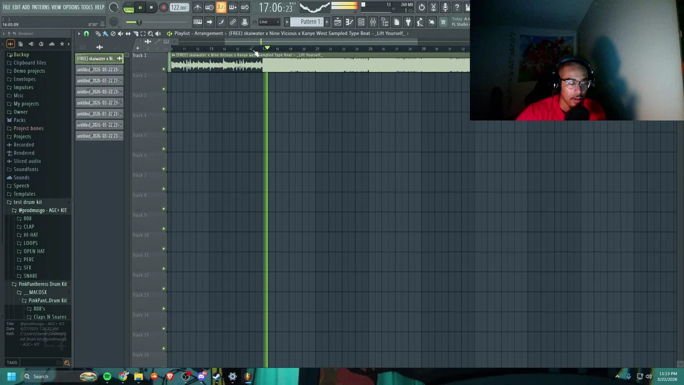The image size is (684, 385).
Task: Toggle wait for input before playing
Action: click(x=209, y=7)
